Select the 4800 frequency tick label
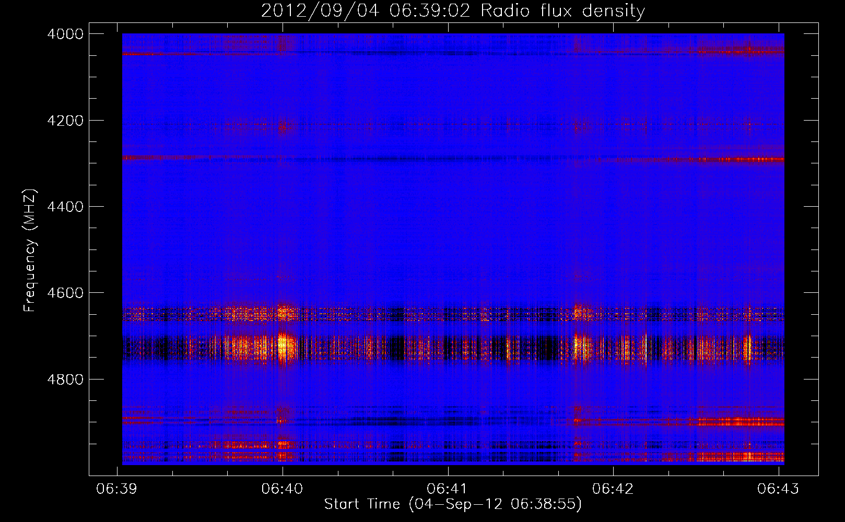 [x=65, y=379]
